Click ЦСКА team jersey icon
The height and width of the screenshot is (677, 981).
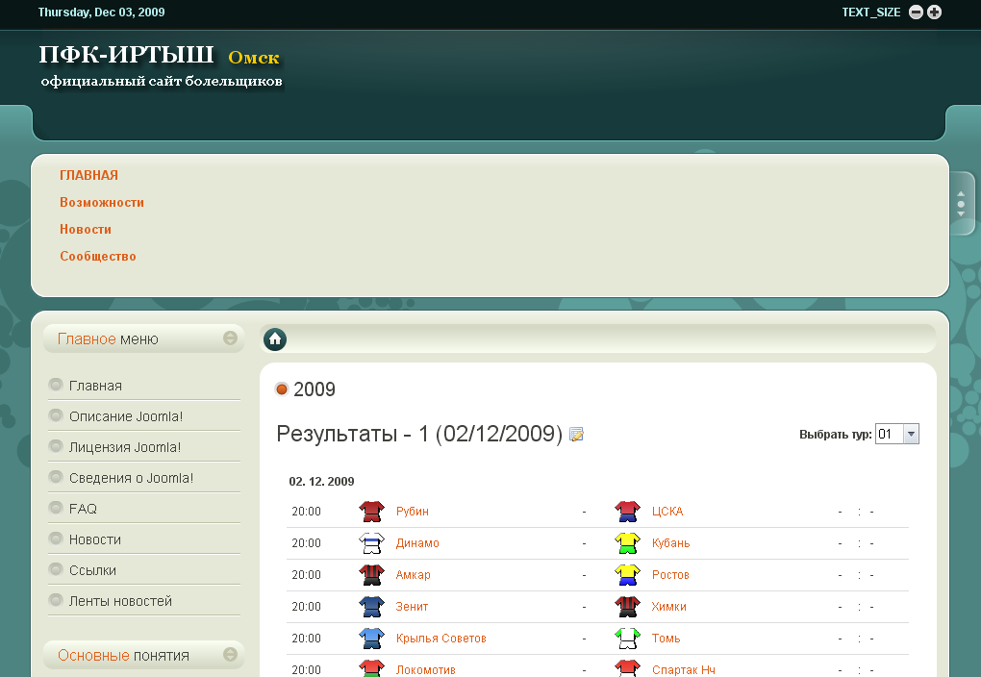pyautogui.click(x=627, y=512)
